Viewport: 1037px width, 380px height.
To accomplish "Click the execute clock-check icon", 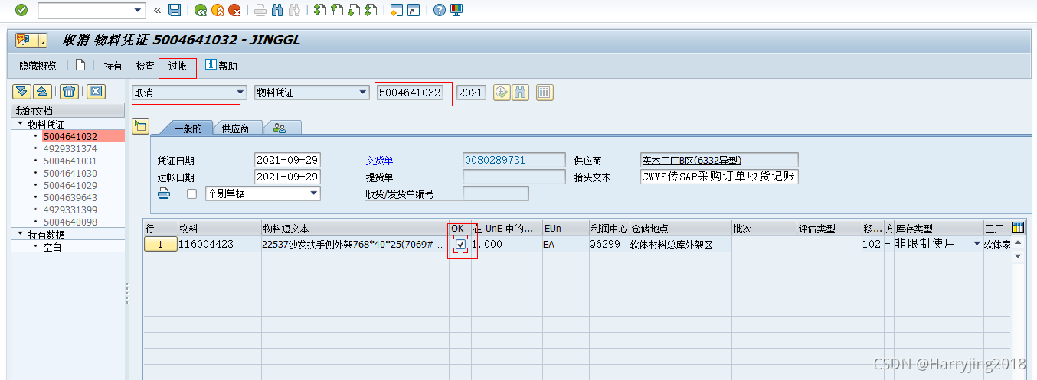I will click(x=502, y=93).
